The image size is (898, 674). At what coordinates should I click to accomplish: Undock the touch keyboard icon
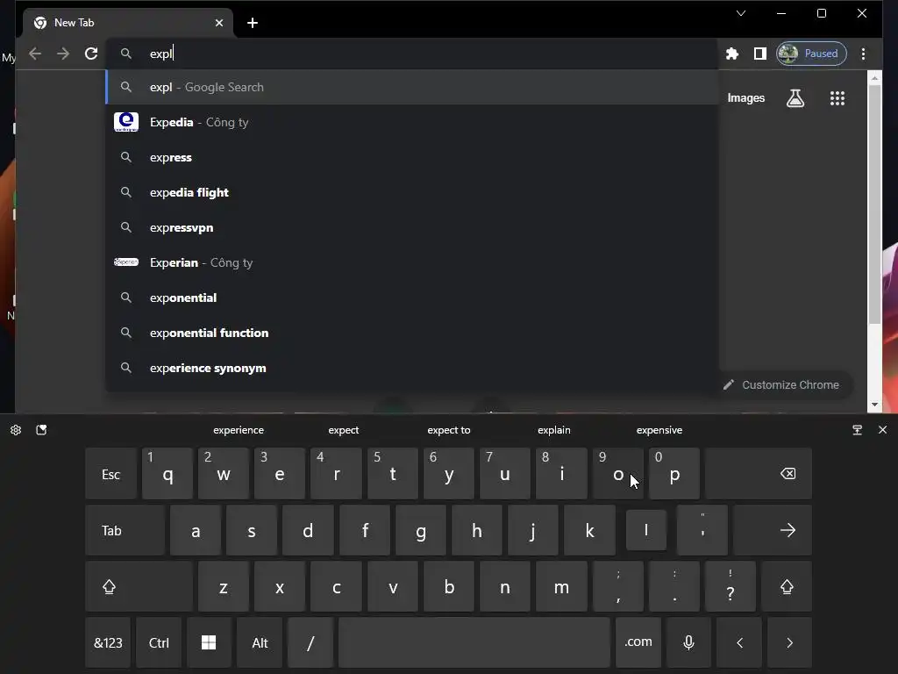pos(858,430)
